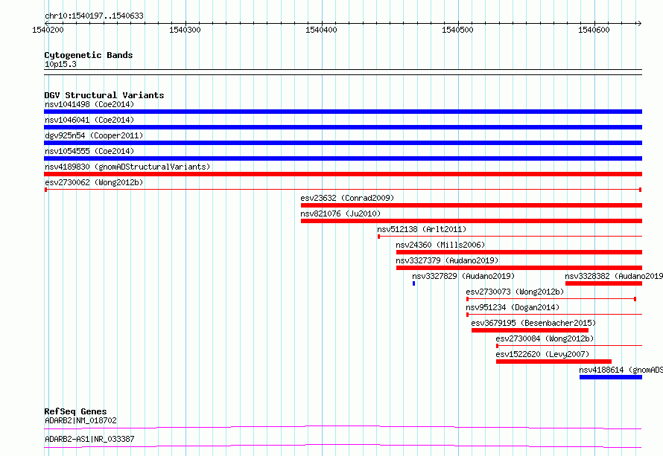The height and width of the screenshot is (456, 663).
Task: Click the nsv951234 (Dogan2014) label
Action: coord(513,307)
